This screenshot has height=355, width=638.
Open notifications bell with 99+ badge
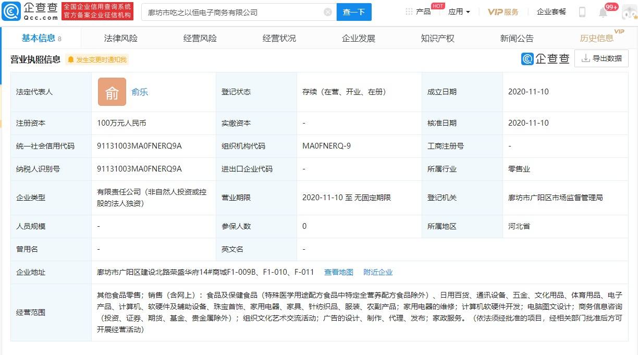click(603, 13)
